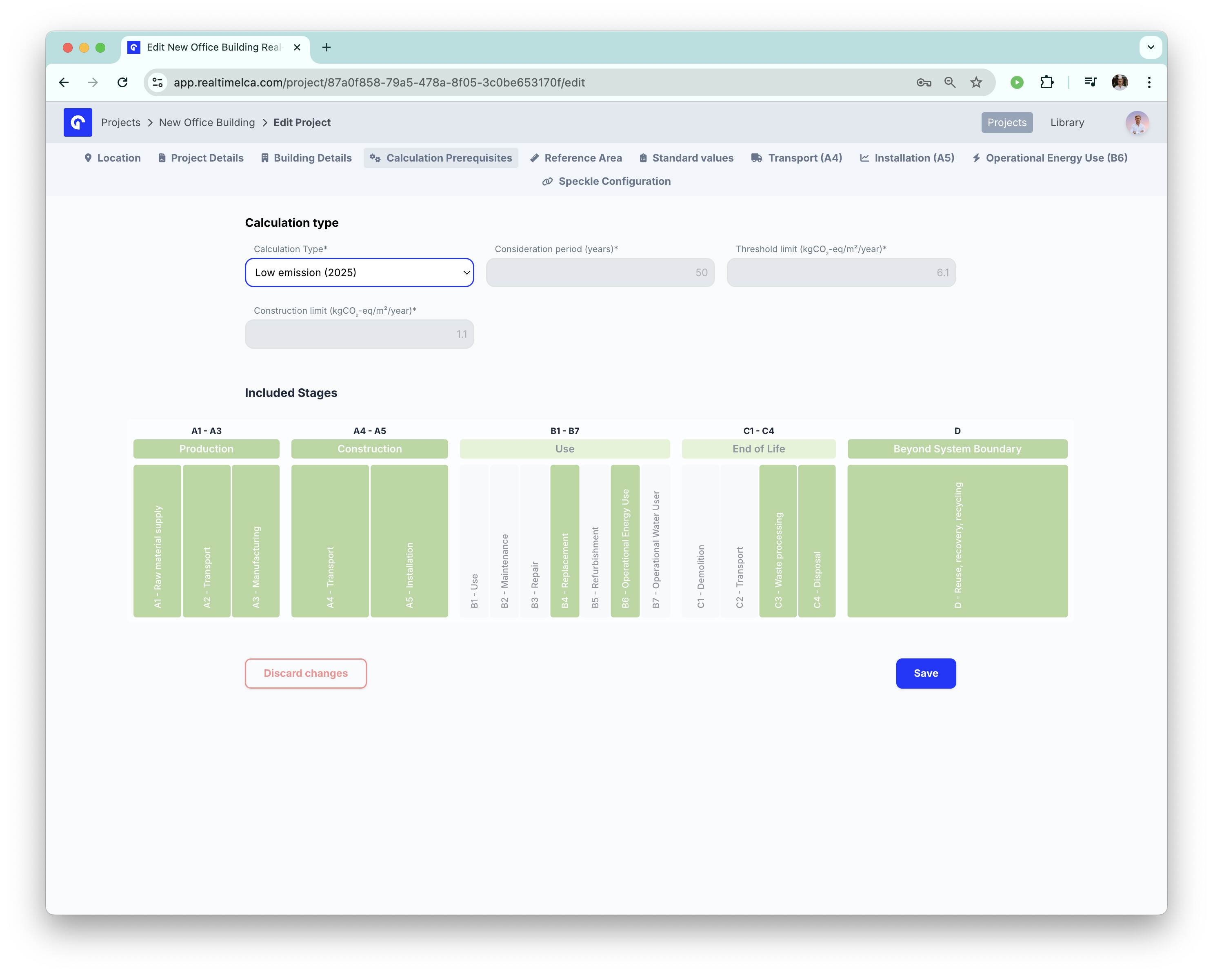Screen dimensions: 1213x975
Task: Open the Library tab
Action: pos(1067,122)
